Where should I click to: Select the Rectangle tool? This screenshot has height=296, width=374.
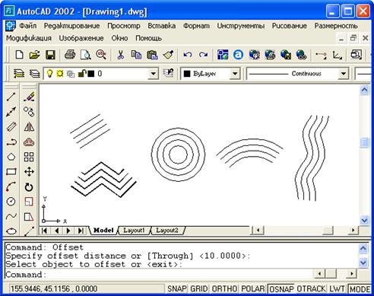click(x=11, y=172)
